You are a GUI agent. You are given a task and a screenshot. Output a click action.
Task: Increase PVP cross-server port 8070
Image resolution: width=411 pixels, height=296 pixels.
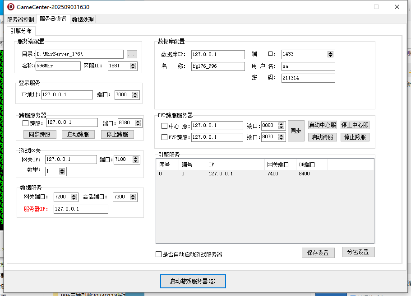[x=281, y=136]
